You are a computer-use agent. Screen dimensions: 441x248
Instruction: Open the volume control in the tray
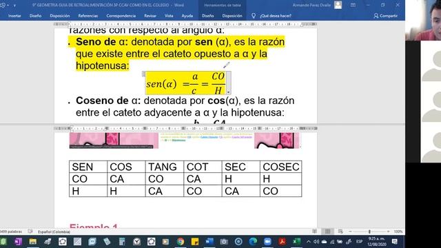(x=316, y=242)
